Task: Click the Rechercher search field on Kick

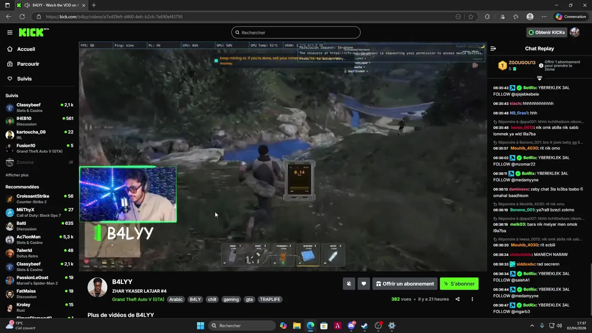Action: [x=296, y=32]
